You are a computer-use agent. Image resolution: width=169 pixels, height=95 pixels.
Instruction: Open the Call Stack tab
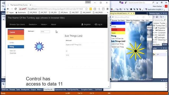pyautogui.click(x=98, y=89)
